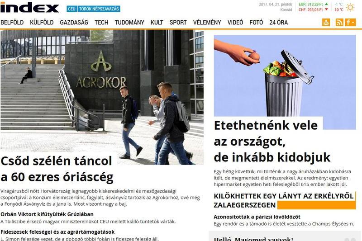Open the Agrokor building article photo
Image resolution: width=362 pixels, height=241 pixels.
click(x=102, y=97)
